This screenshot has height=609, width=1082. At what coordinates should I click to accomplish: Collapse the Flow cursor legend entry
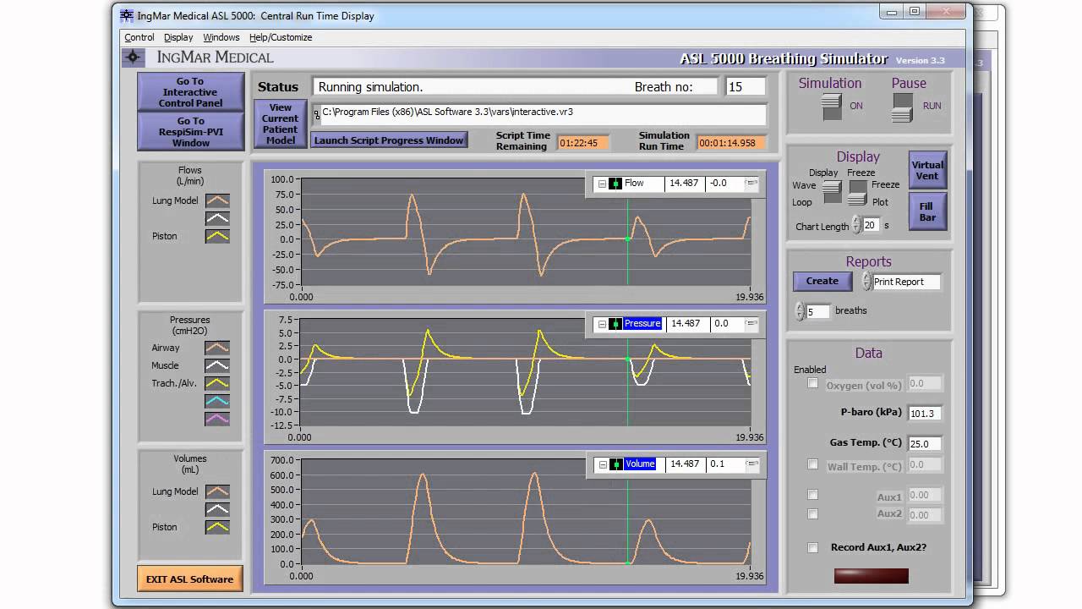602,184
